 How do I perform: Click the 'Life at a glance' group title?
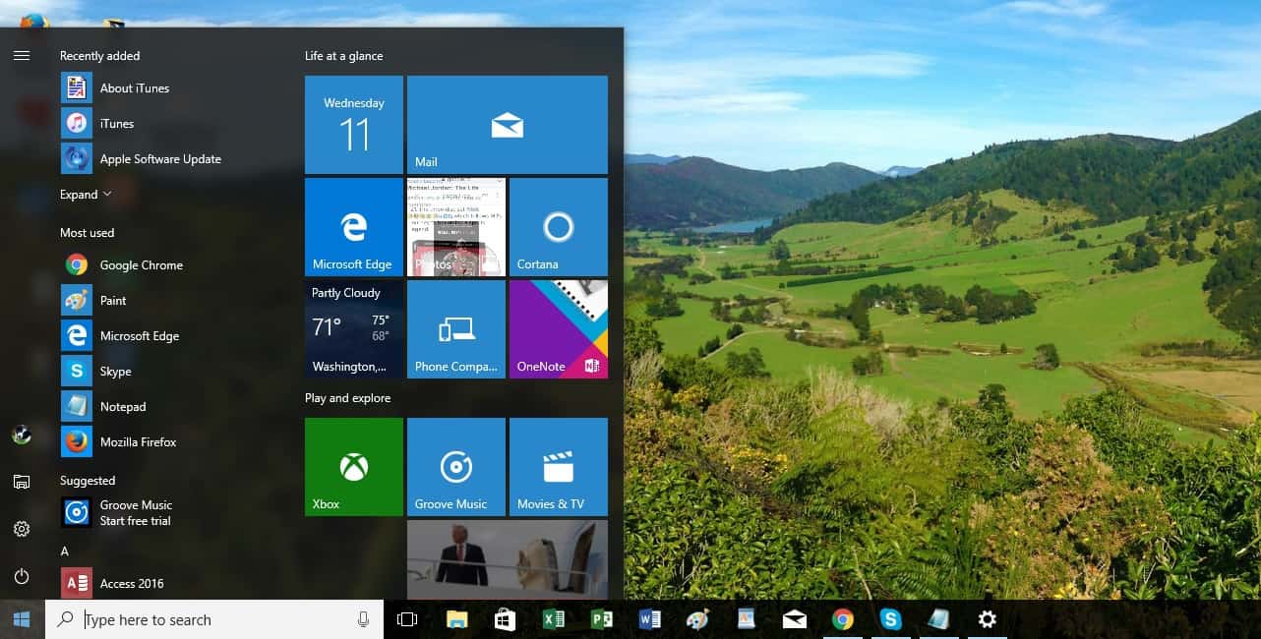point(344,56)
